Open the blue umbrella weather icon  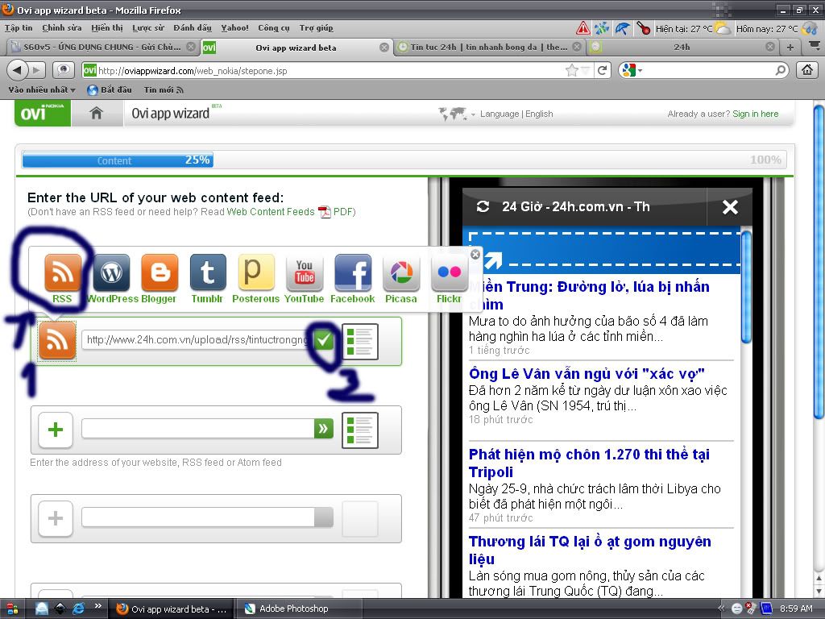(x=623, y=28)
